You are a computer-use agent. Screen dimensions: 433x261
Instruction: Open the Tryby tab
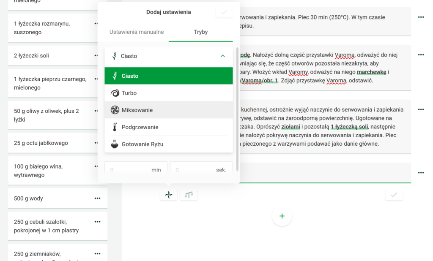click(201, 32)
